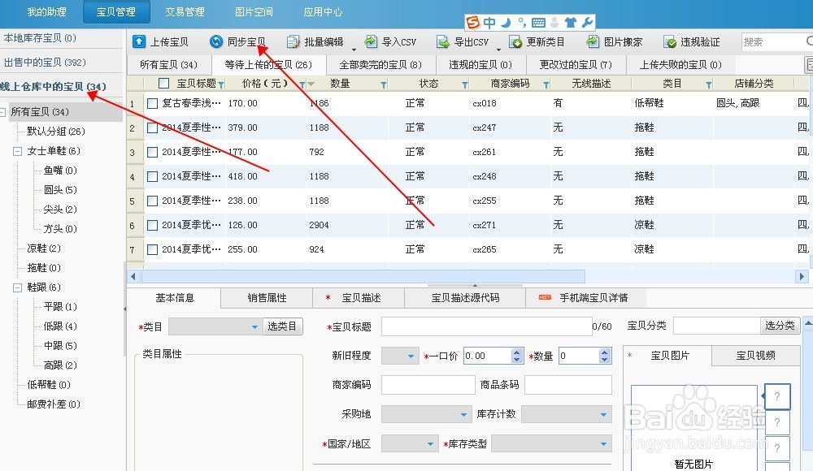Click the right scroll arrow of table
Viewport: 813px width, 471px height.
pyautogui.click(x=802, y=276)
